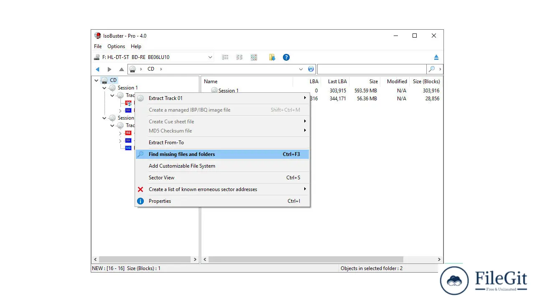Click the red ISO icon under second session
The height and width of the screenshot is (301, 535).
[x=128, y=133]
